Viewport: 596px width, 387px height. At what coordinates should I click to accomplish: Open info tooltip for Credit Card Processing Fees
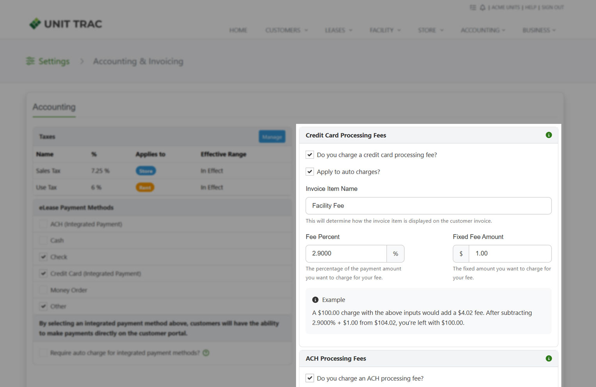tap(549, 135)
